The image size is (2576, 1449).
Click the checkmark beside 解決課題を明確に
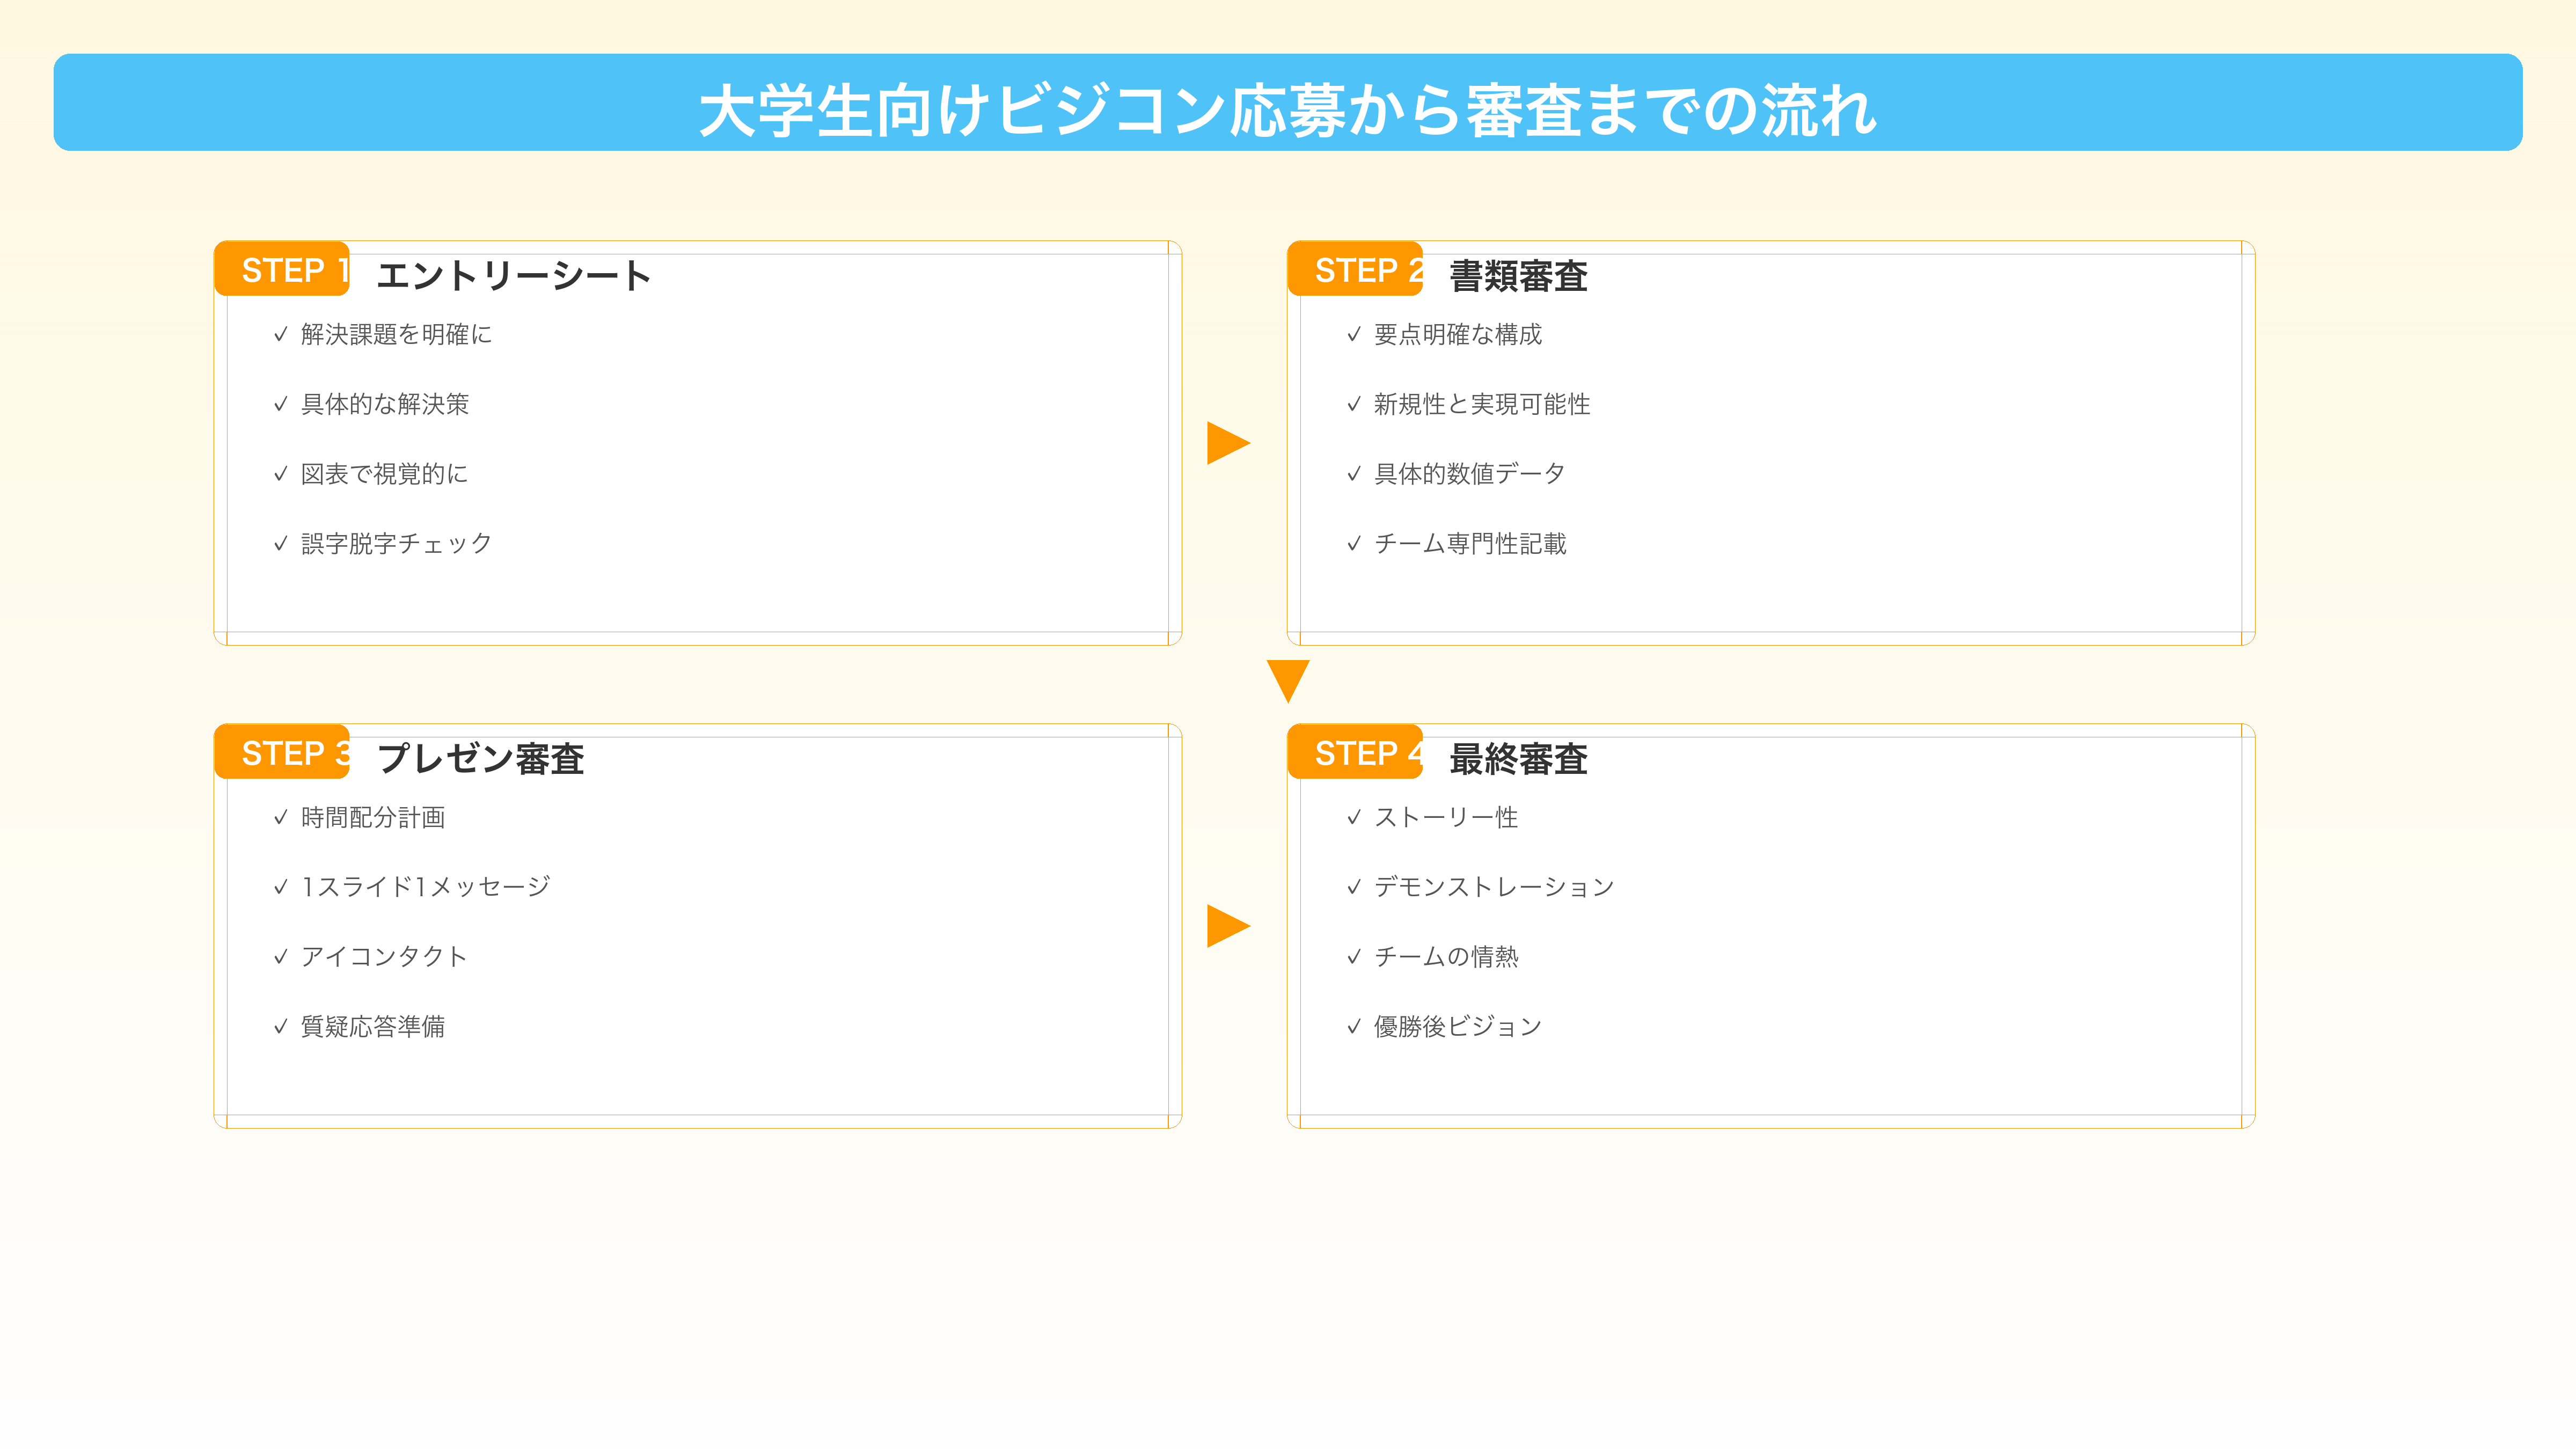281,335
